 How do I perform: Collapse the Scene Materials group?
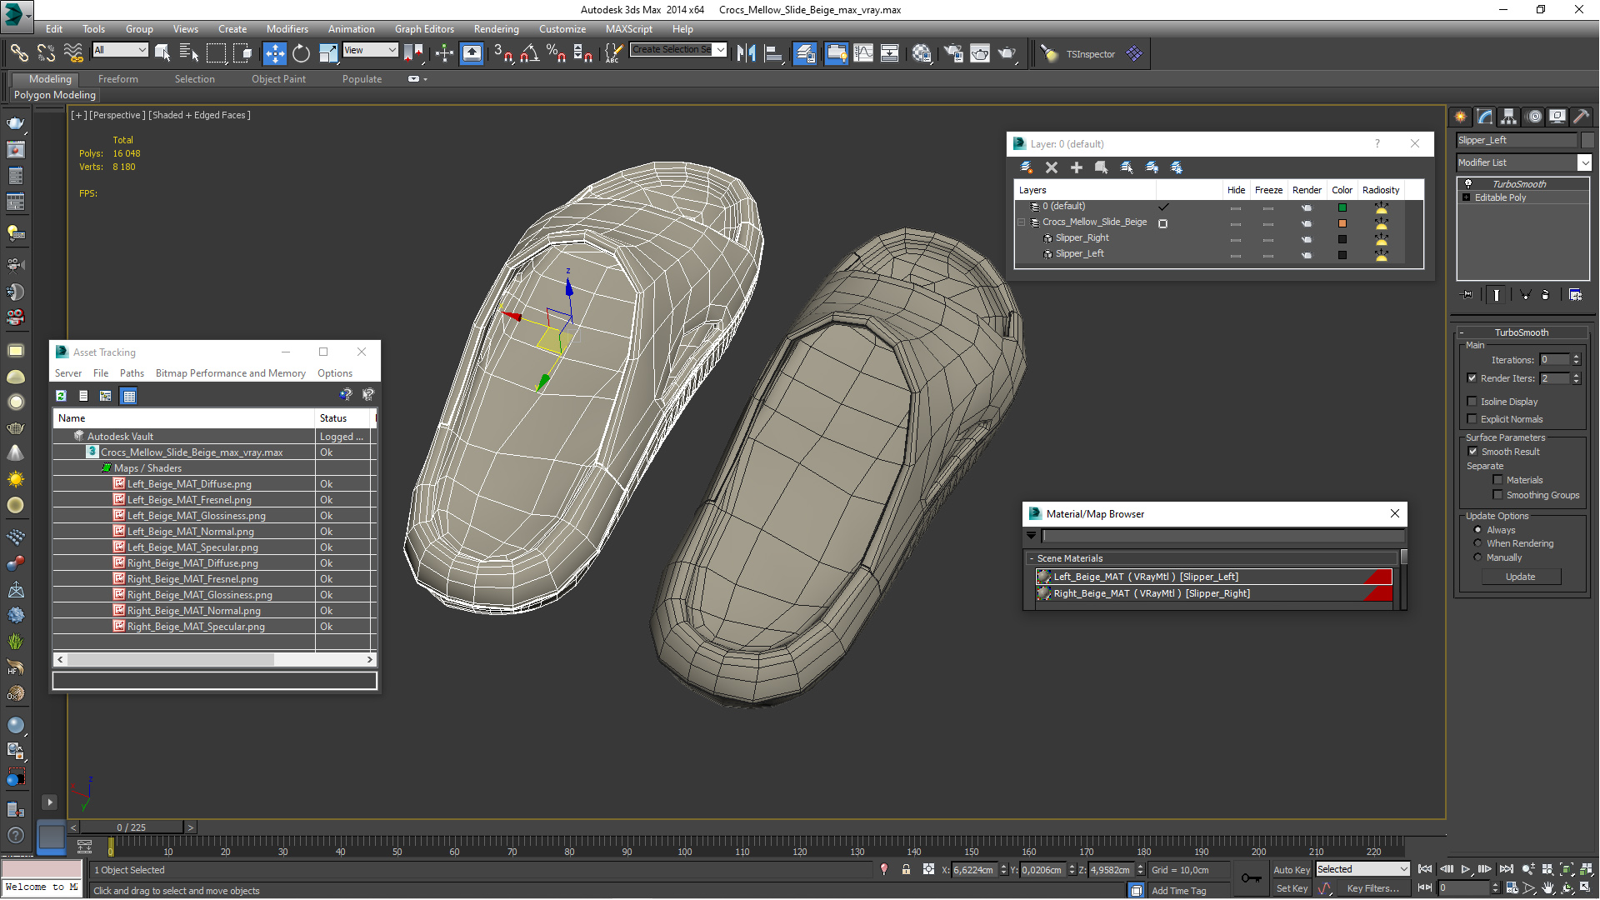click(x=1032, y=558)
